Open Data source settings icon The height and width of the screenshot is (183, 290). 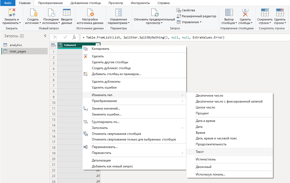(90, 13)
